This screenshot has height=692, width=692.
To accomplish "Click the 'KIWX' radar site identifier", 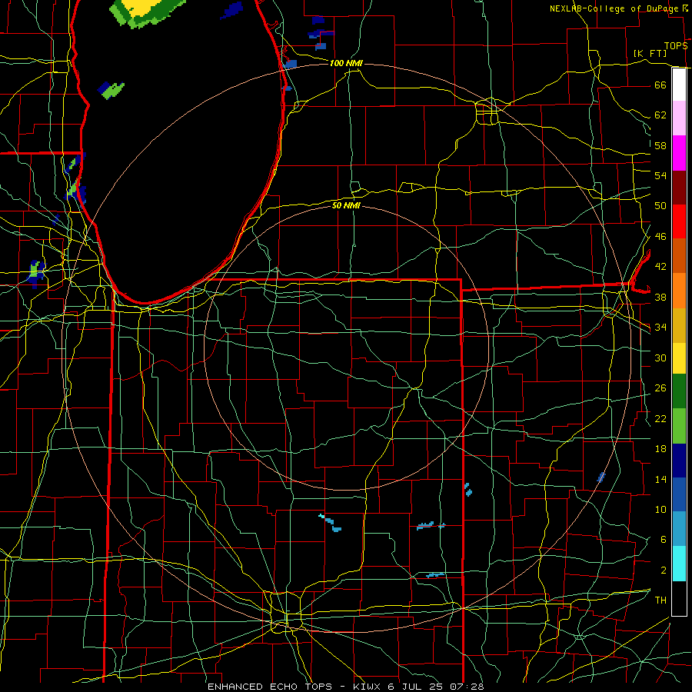I will tap(368, 687).
